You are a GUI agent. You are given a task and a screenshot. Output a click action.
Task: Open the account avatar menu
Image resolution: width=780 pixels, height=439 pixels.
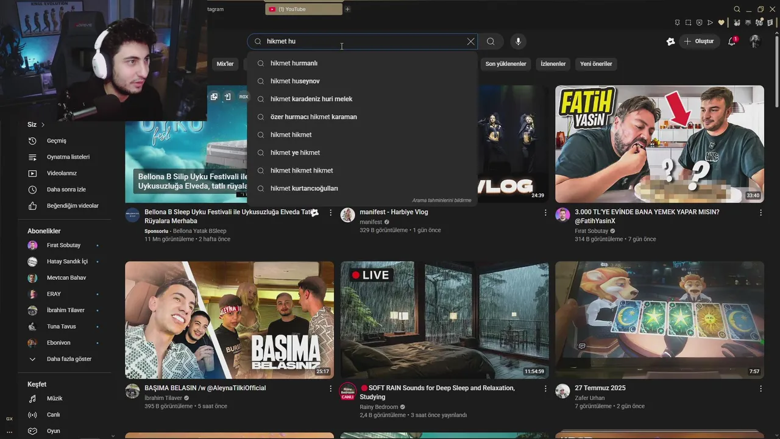[755, 41]
